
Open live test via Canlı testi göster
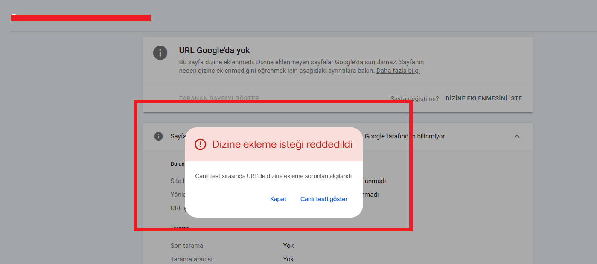[324, 199]
